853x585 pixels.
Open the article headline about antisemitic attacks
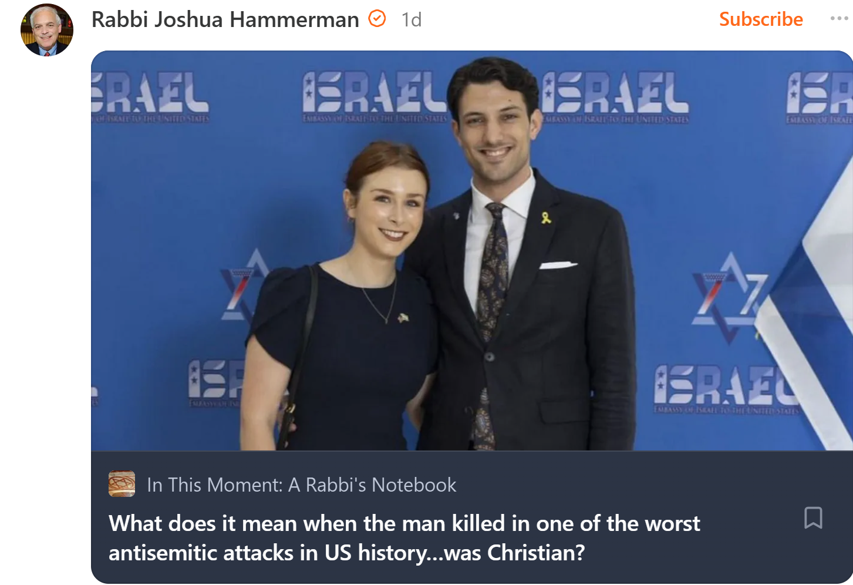(x=404, y=538)
